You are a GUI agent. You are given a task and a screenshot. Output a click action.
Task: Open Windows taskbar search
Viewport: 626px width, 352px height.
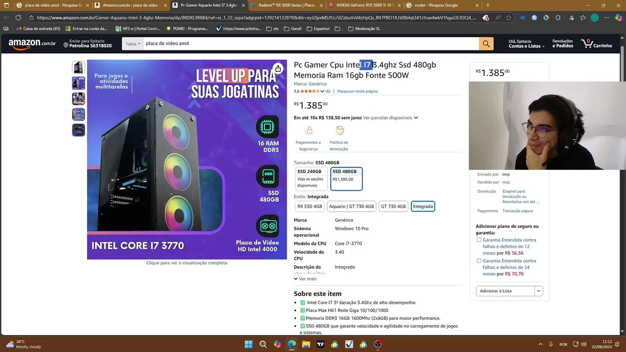[x=263, y=344]
